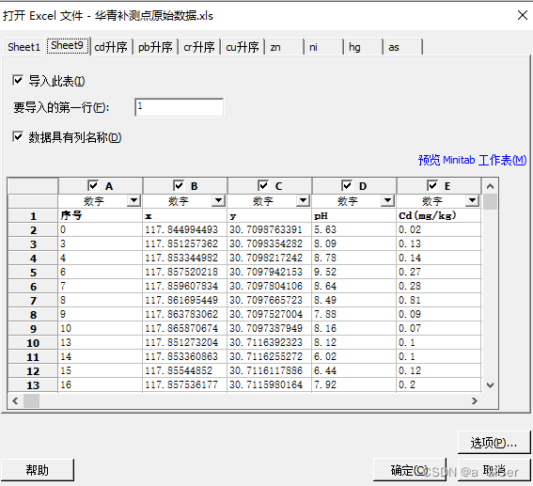
Task: Click the pH header cell
Action: coord(353,216)
